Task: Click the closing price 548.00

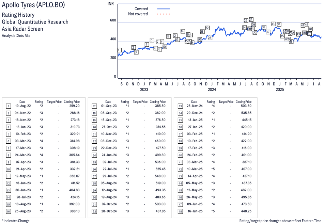Action: 160,176
